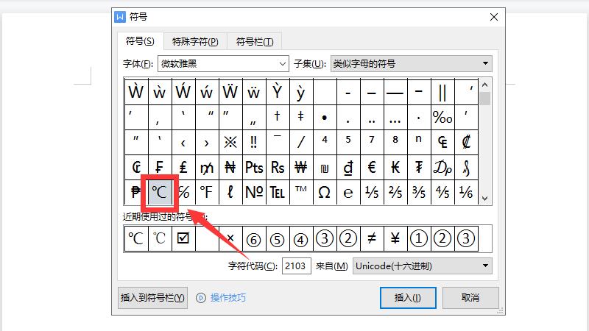Expand the 子集 subset dropdown
Screen dimensions: 589x331
coord(410,64)
